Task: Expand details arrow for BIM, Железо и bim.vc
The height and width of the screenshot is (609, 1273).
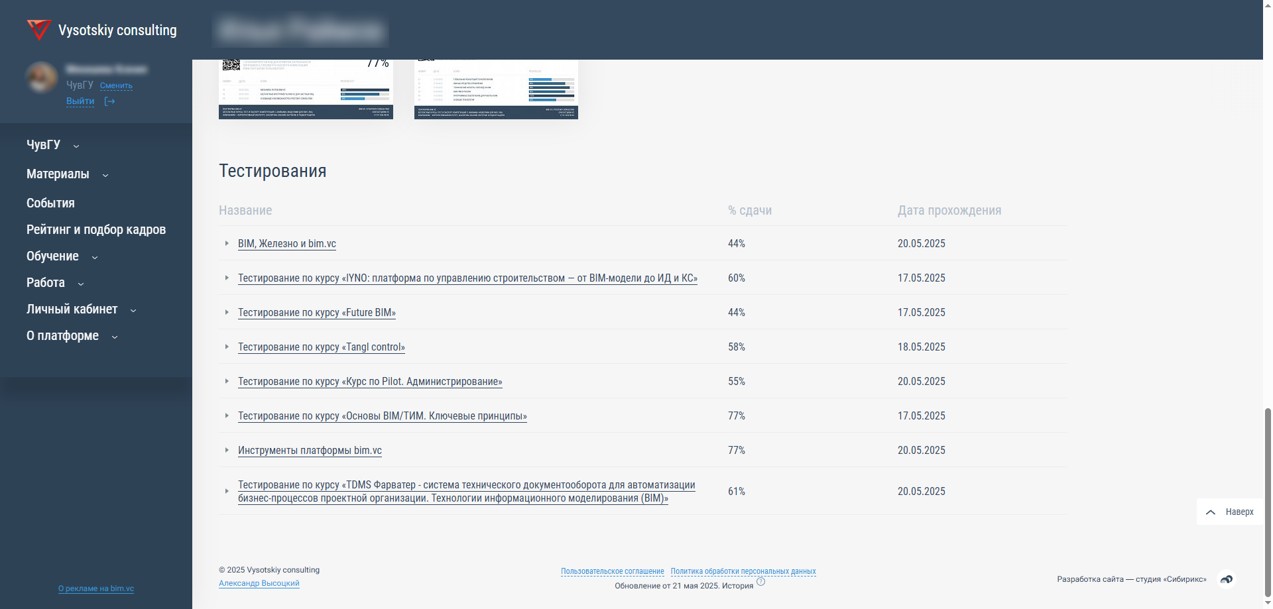Action: [227, 244]
